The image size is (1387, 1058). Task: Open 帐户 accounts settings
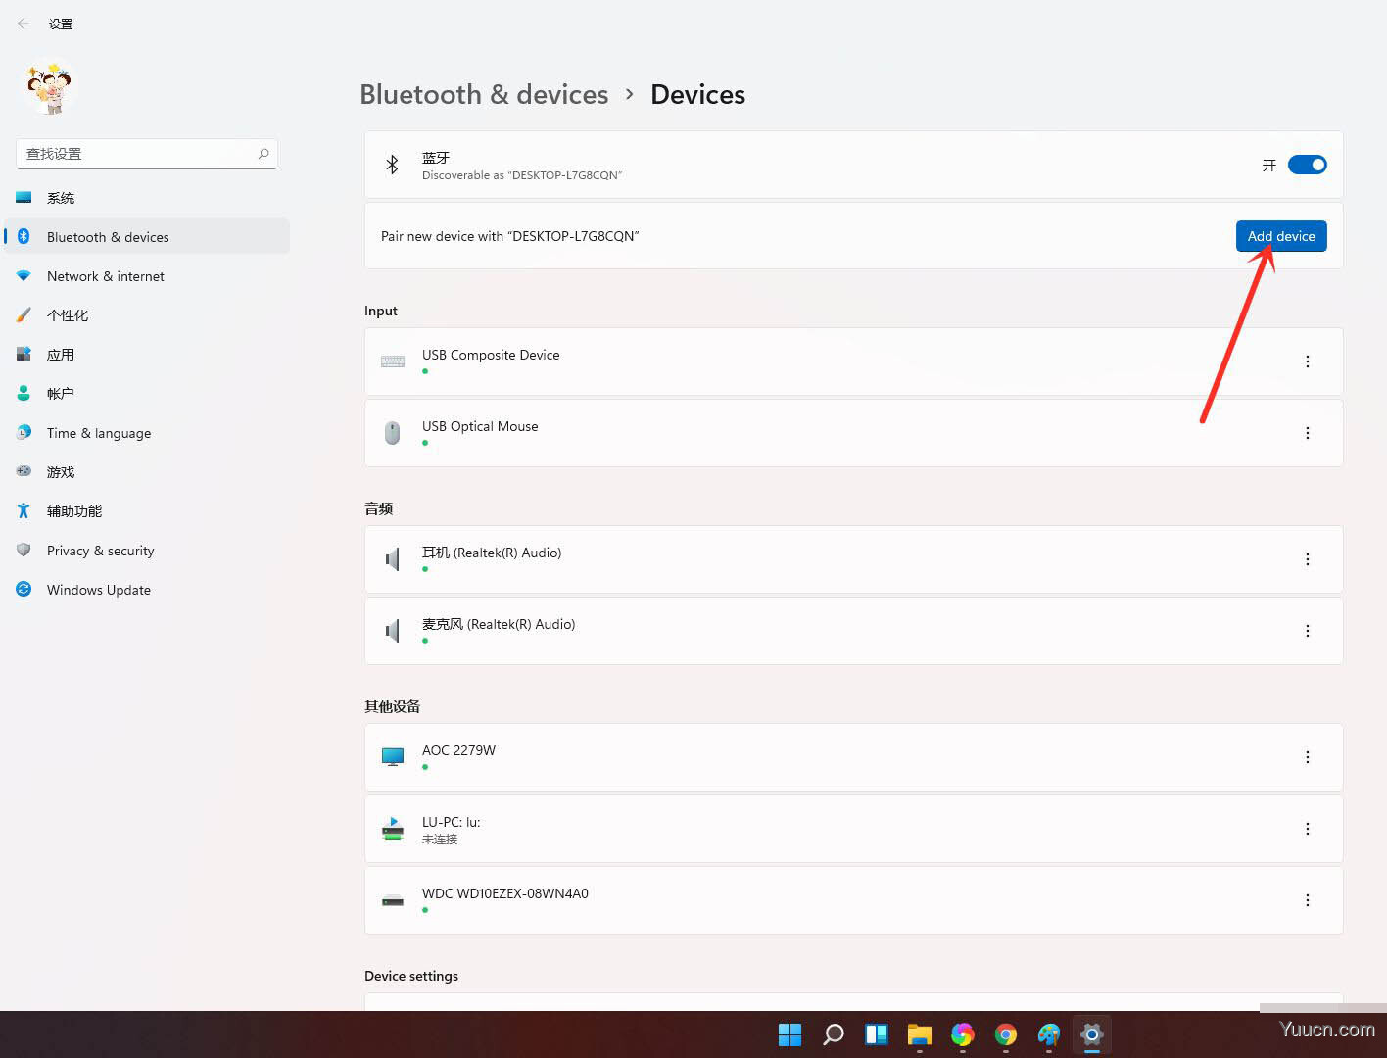coord(147,394)
